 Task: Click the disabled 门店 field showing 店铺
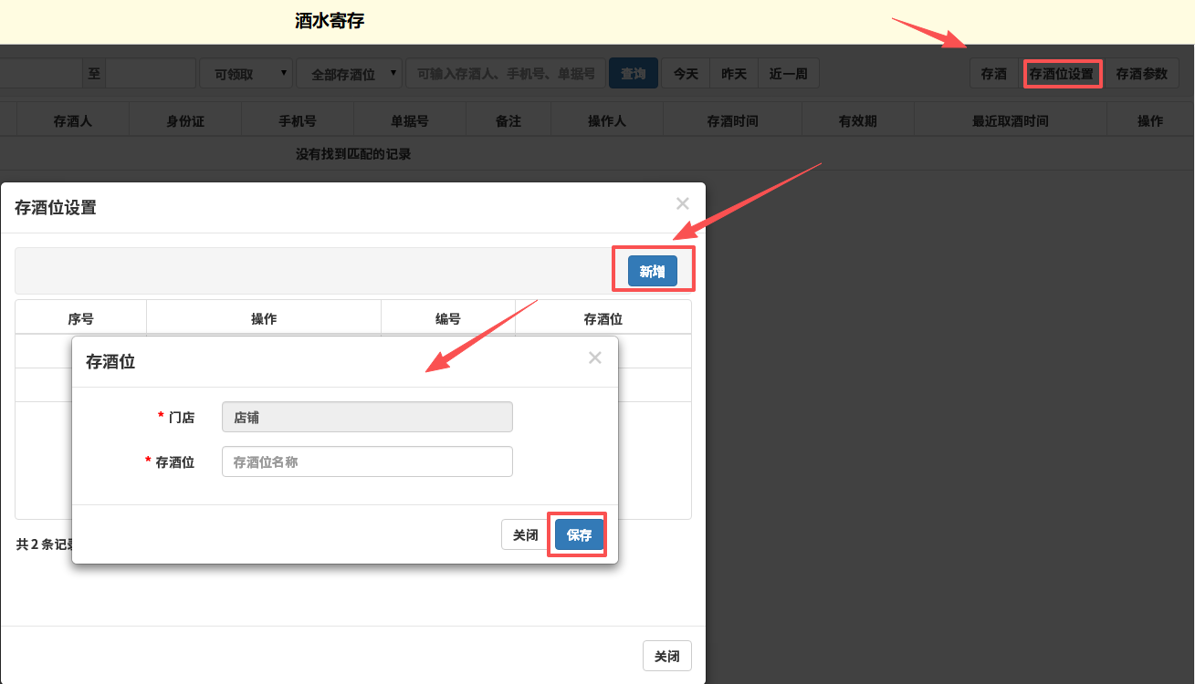point(367,417)
